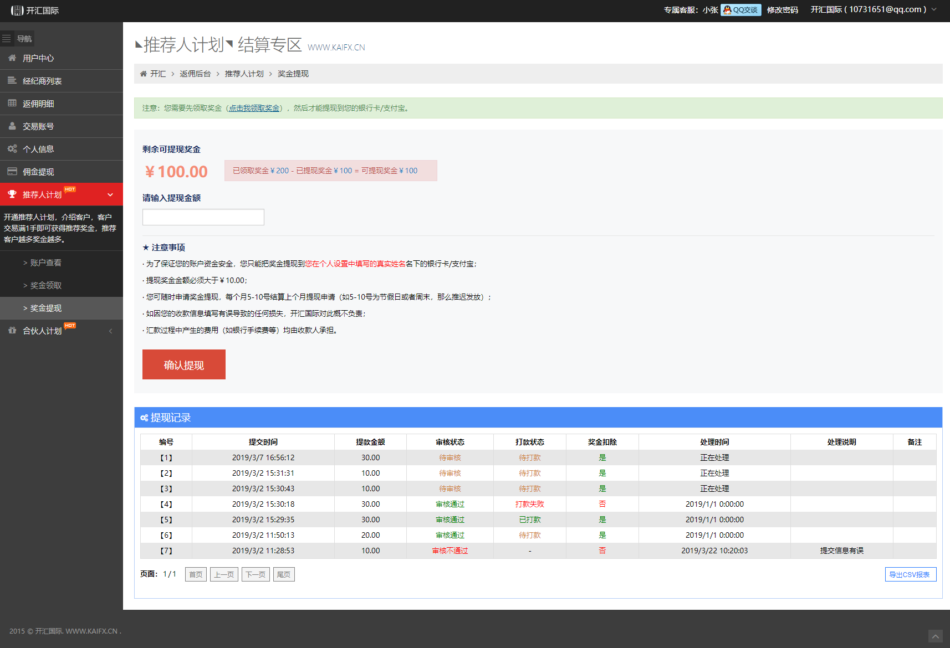Click breadcrumb link 返佣后台

click(195, 74)
